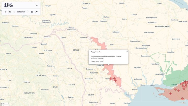Viewport: 188px width, 106px height.
Task: Open the map search magnifier
Action: click(37, 5)
